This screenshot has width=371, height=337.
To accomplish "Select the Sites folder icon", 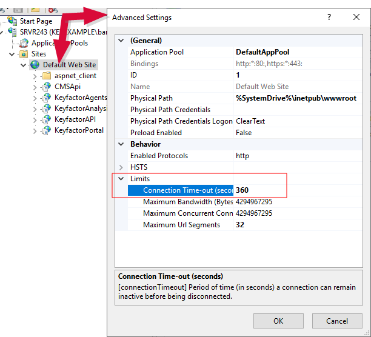I will 24,54.
